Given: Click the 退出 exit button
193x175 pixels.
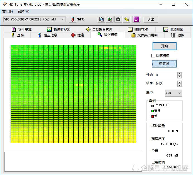Looking at the screenshot, I should coord(151,19).
